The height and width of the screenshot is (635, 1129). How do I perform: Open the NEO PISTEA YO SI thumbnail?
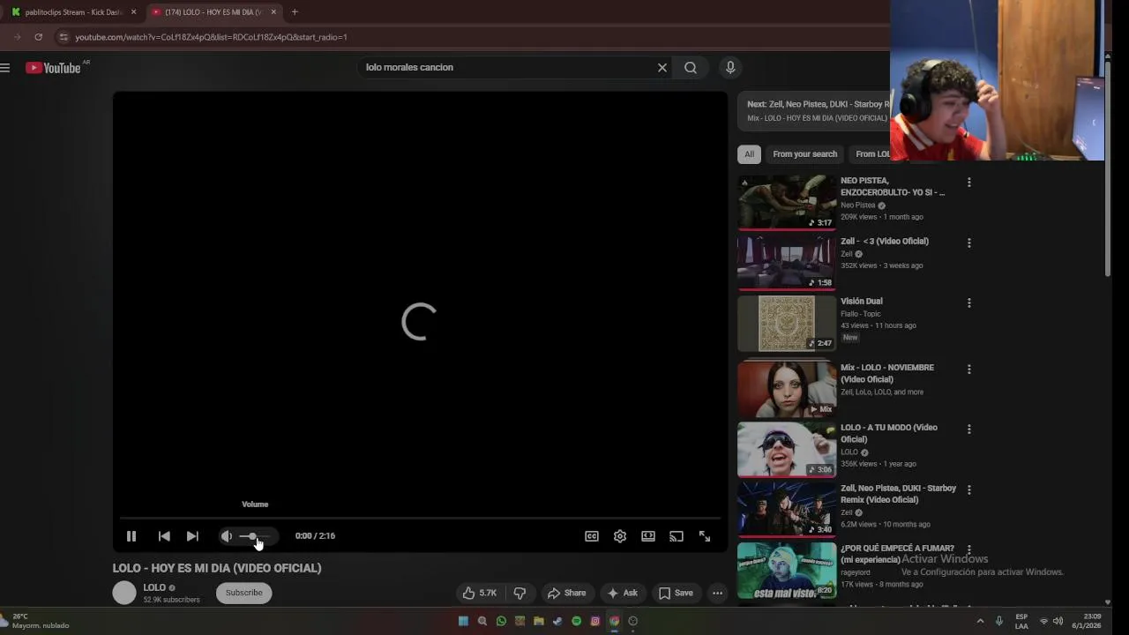click(787, 202)
